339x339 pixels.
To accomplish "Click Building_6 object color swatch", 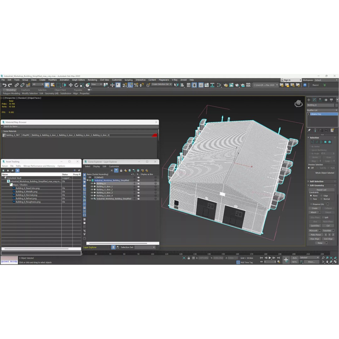I will (336, 105).
